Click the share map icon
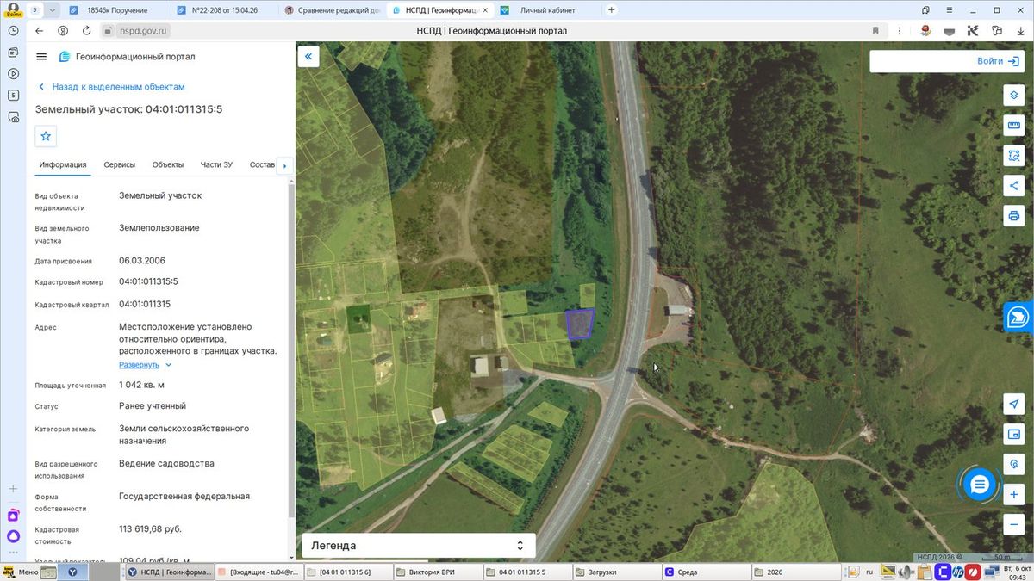 click(1013, 185)
